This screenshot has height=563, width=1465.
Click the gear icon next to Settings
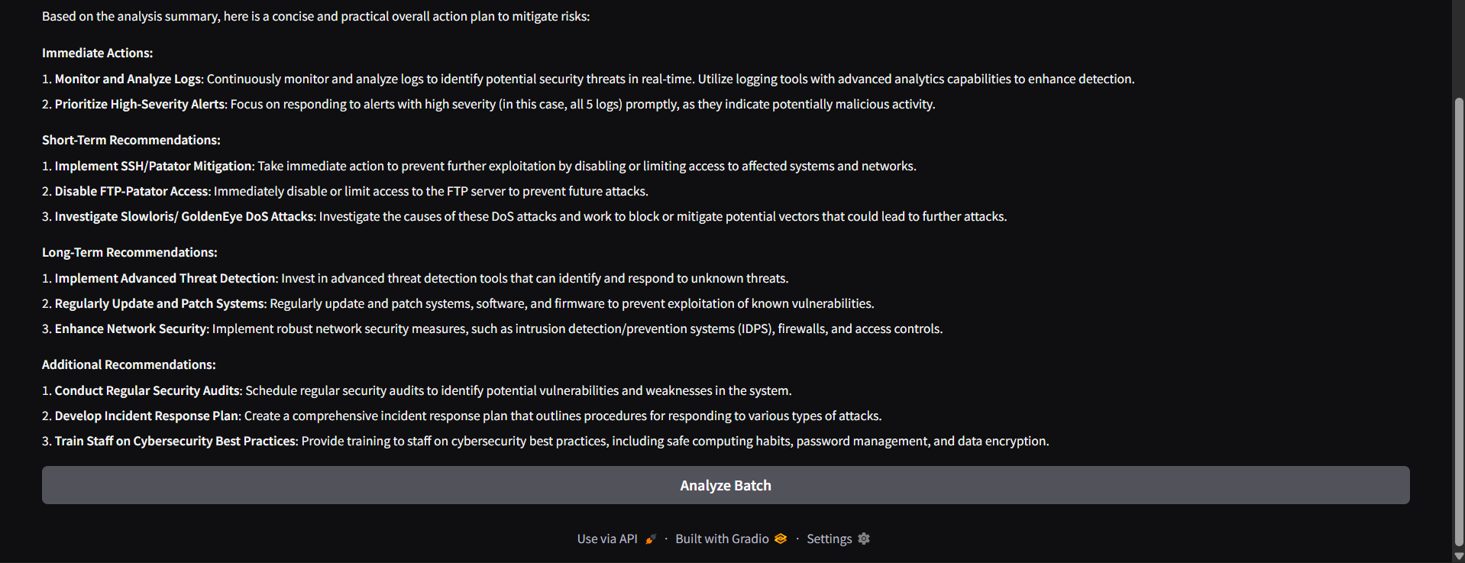[864, 539]
